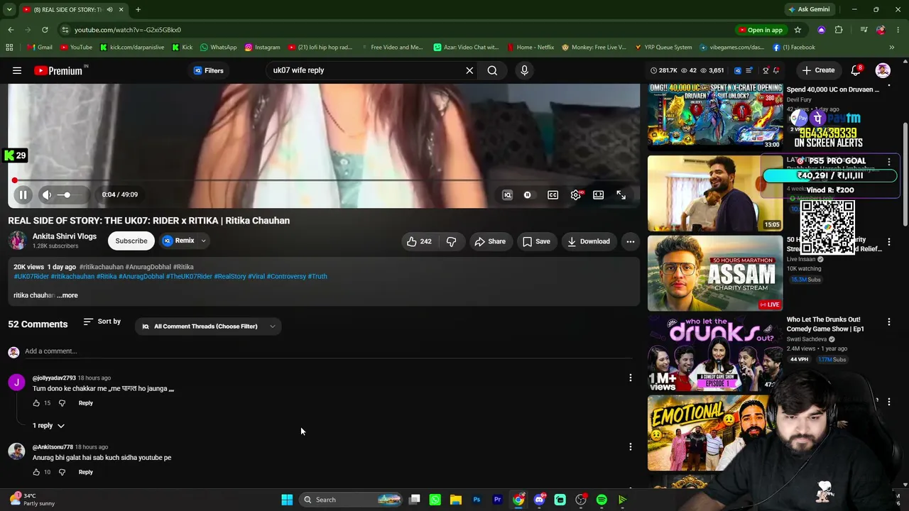Image resolution: width=909 pixels, height=511 pixels.
Task: Open options for Who Let The Drunks Out
Action: pos(888,322)
